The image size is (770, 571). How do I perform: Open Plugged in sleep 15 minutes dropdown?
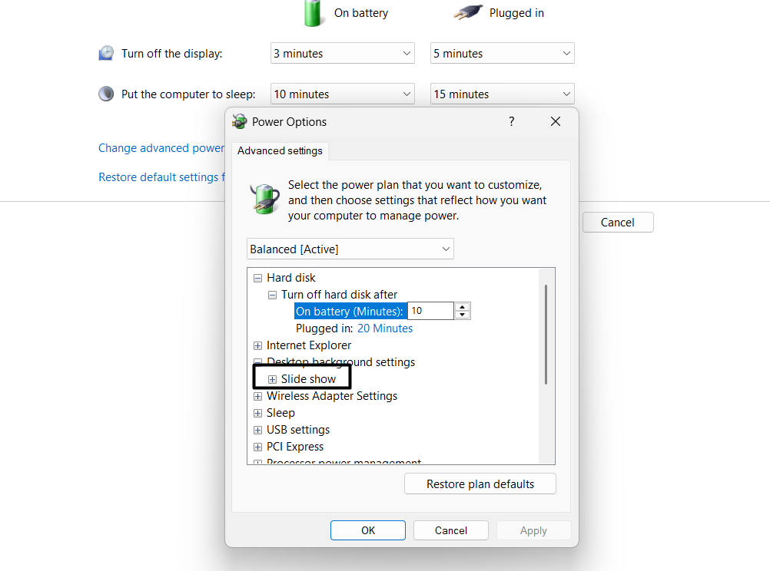[503, 94]
